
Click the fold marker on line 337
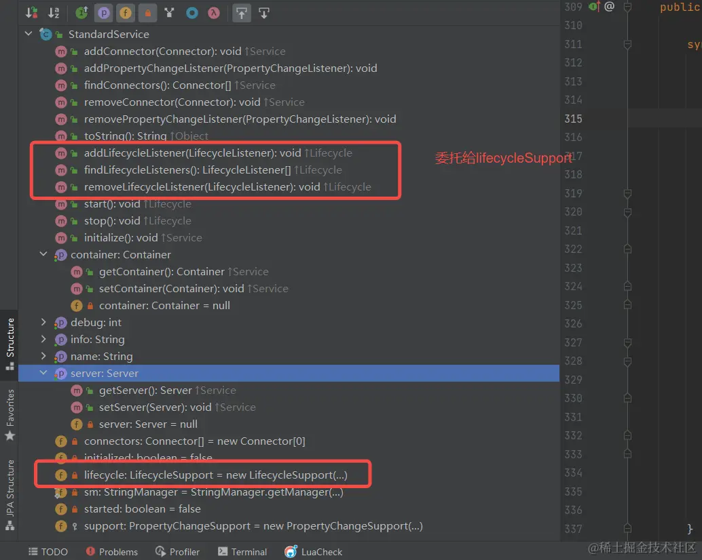click(x=628, y=529)
